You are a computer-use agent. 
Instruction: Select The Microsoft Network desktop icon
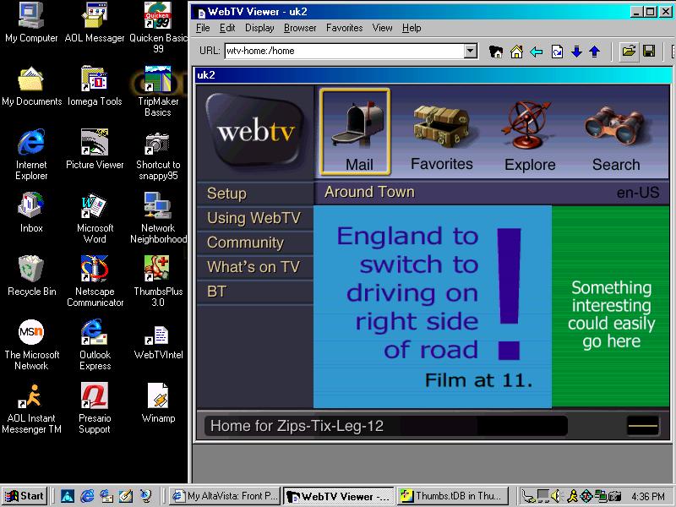[31, 345]
